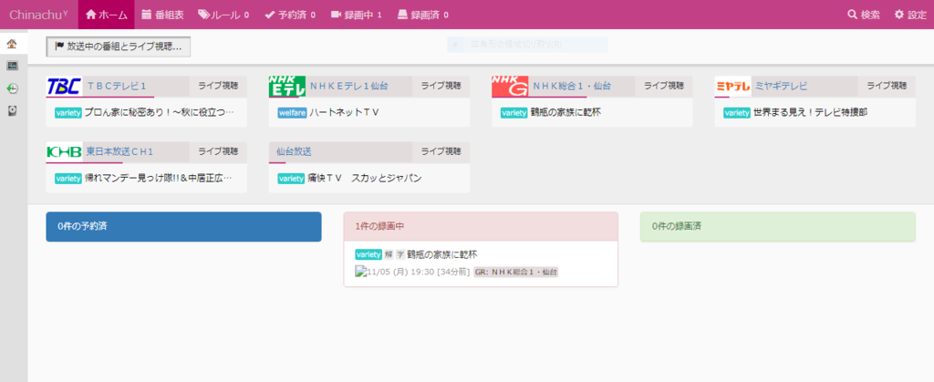934x382 pixels.
Task: Open program プロん家に秘密あり！
Action: 159,112
